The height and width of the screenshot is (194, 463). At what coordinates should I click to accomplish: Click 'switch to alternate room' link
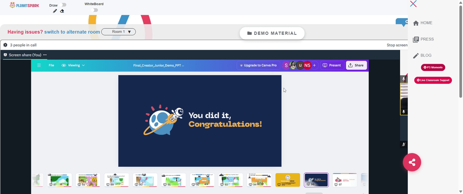click(x=72, y=32)
